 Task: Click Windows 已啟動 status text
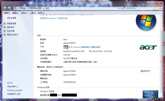click(x=47, y=91)
